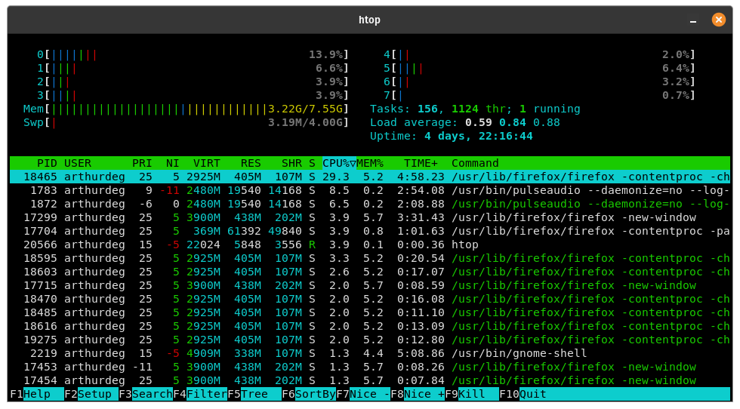Click the CPU 4 usage meter
Screen dimensions: 740x409
tap(539, 55)
